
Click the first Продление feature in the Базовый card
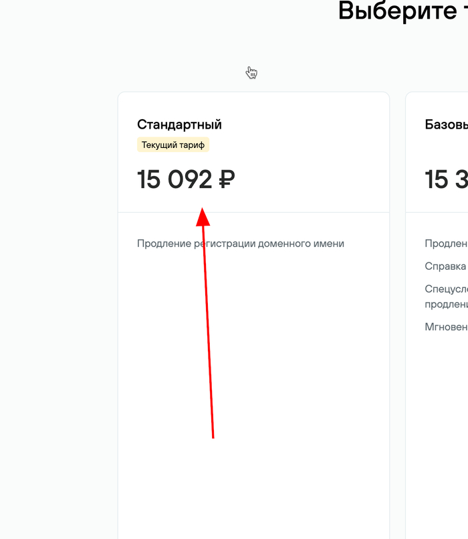point(446,244)
